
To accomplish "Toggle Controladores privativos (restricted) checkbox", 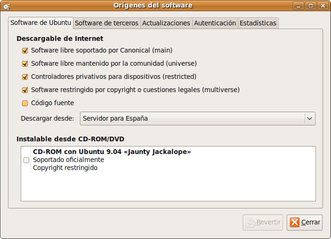I will click(25, 77).
